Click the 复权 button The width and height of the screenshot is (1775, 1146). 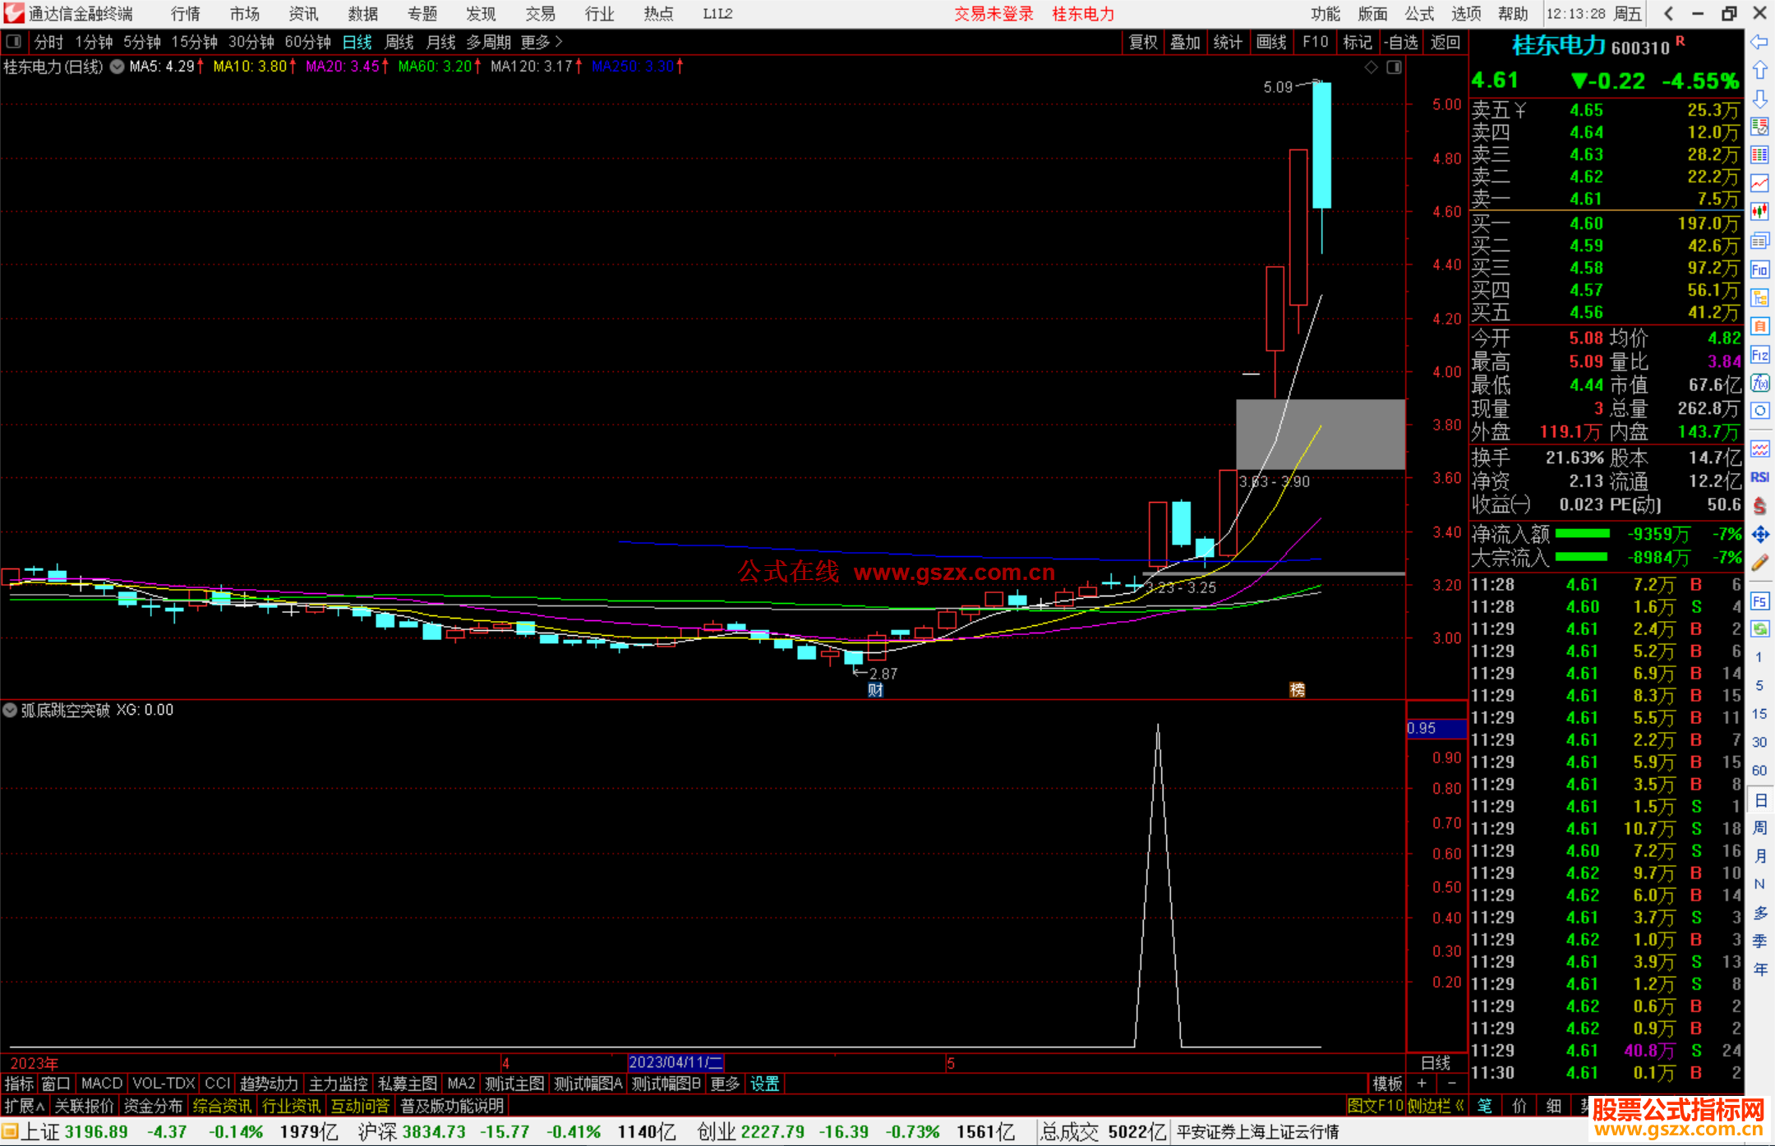(x=1143, y=42)
